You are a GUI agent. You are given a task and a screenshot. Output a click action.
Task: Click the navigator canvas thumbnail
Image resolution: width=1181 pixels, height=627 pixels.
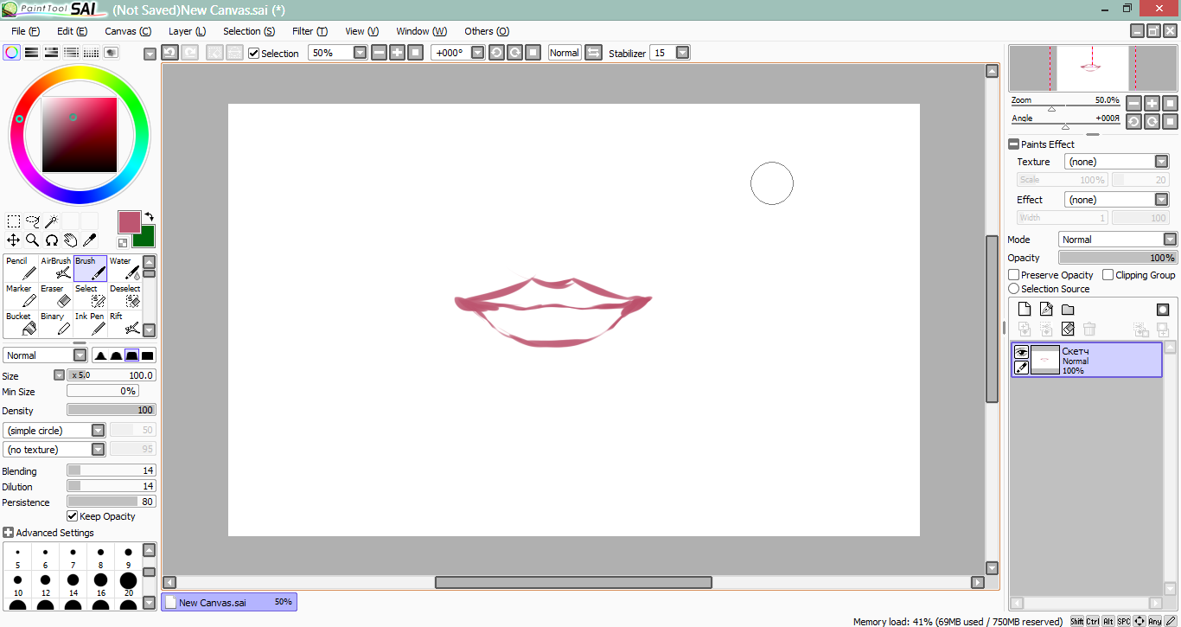[1093, 68]
